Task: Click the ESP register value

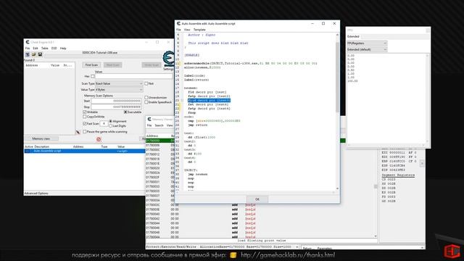Action: 397,165
